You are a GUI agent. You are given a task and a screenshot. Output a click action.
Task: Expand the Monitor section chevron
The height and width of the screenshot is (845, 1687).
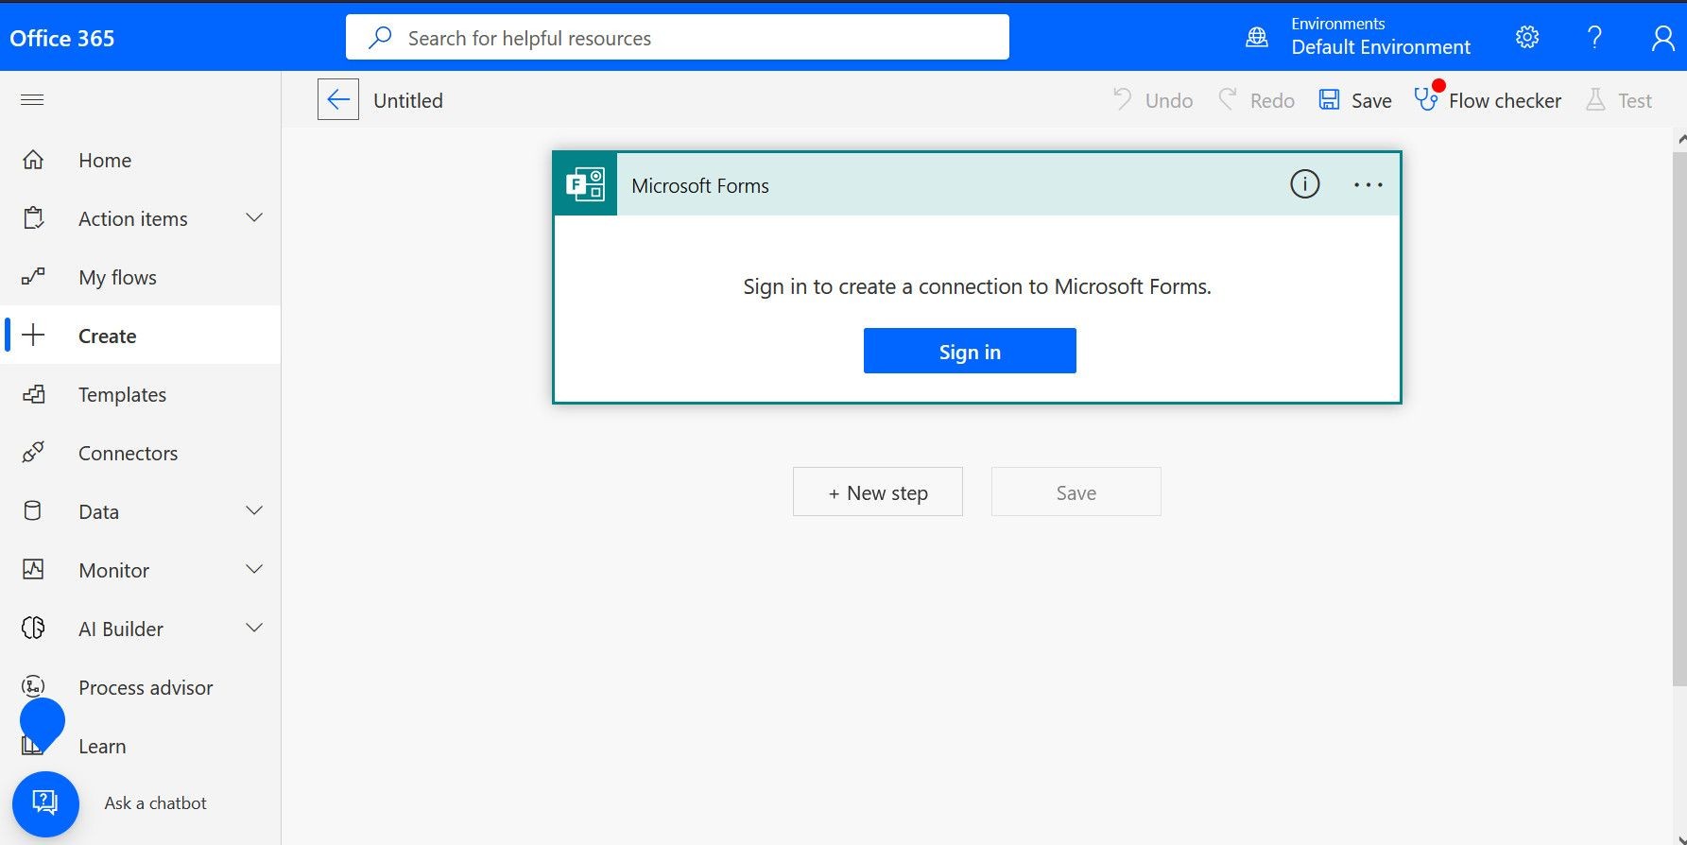254,570
